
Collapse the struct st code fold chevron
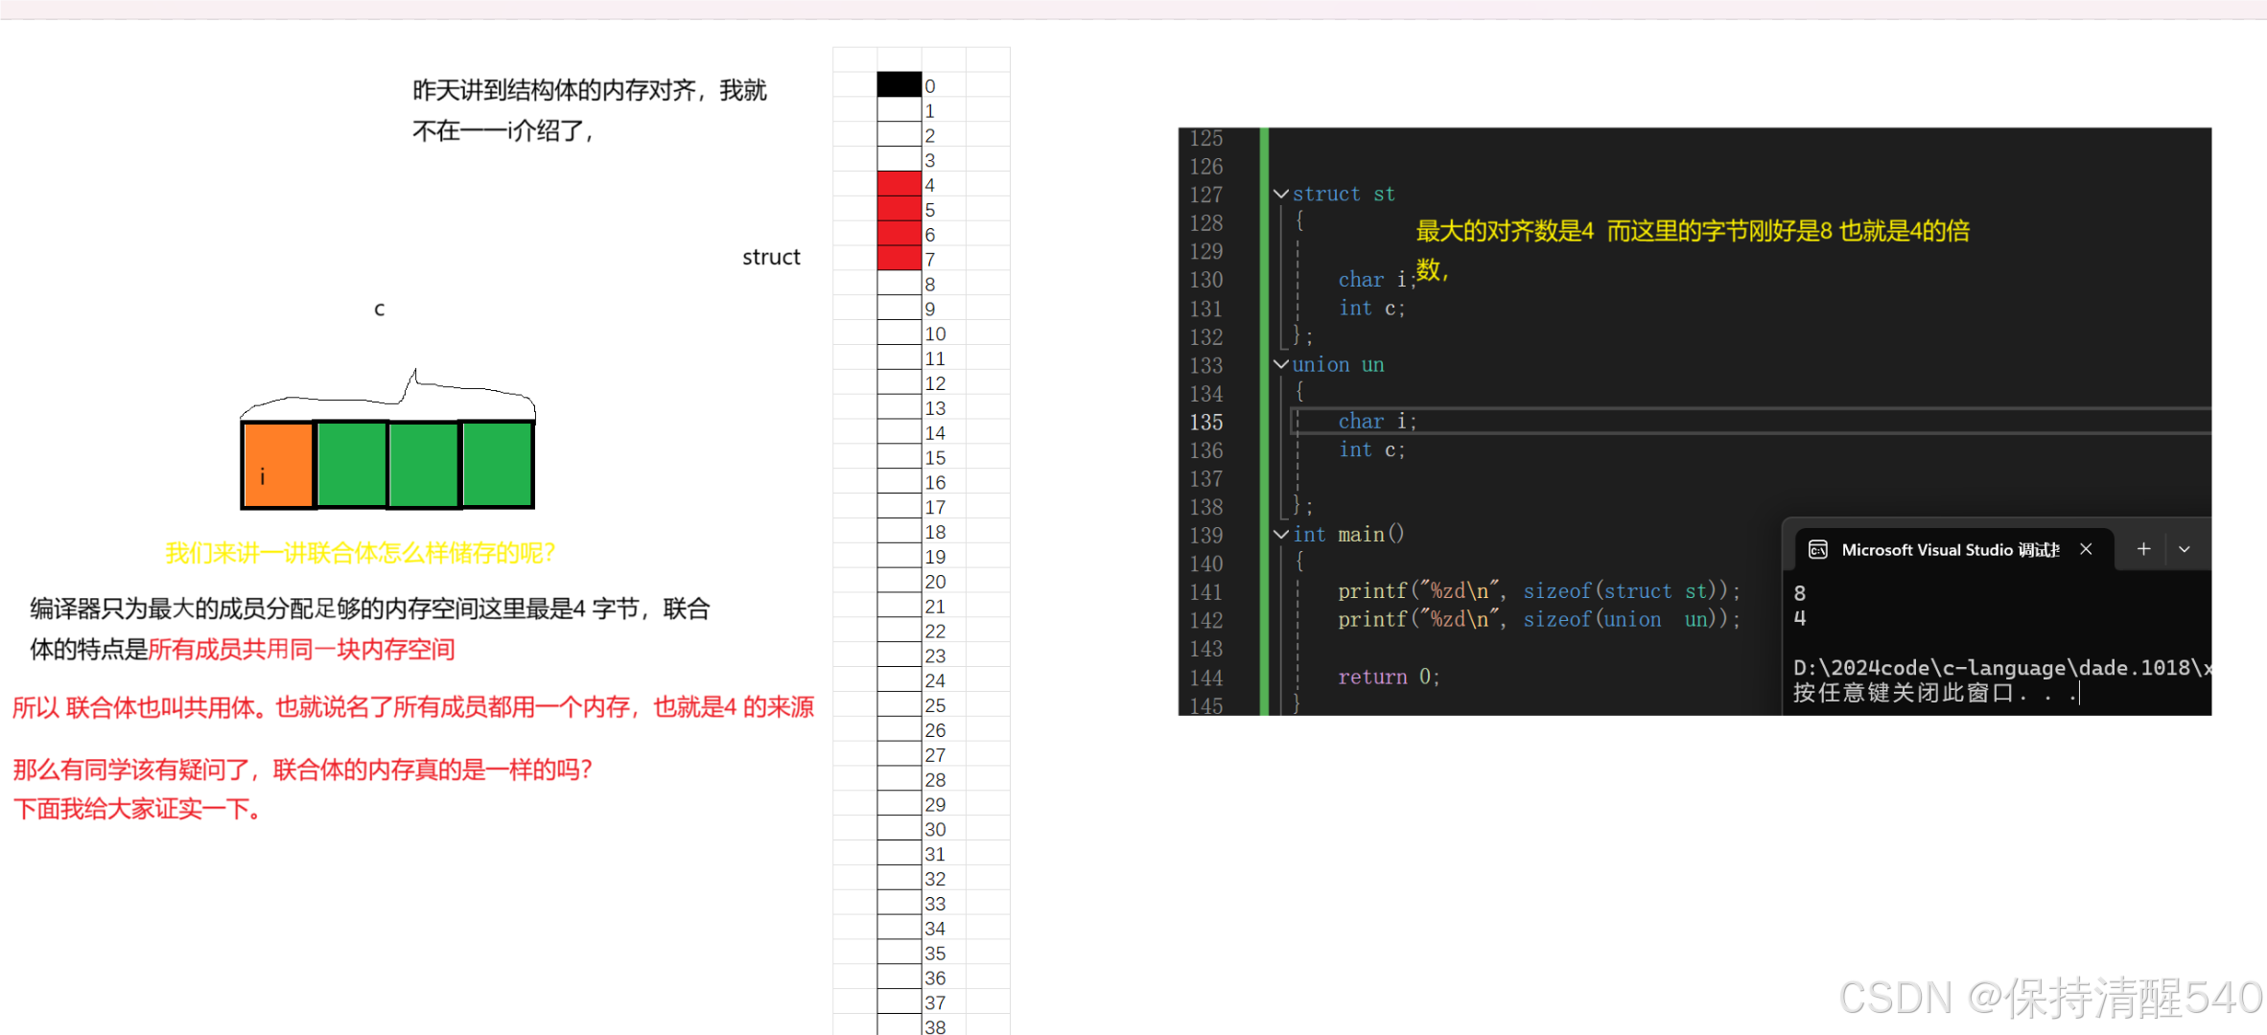(x=1281, y=194)
